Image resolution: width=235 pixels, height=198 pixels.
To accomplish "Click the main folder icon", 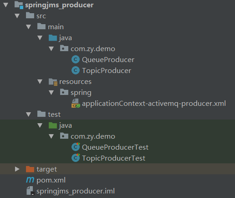I will (x=41, y=26).
